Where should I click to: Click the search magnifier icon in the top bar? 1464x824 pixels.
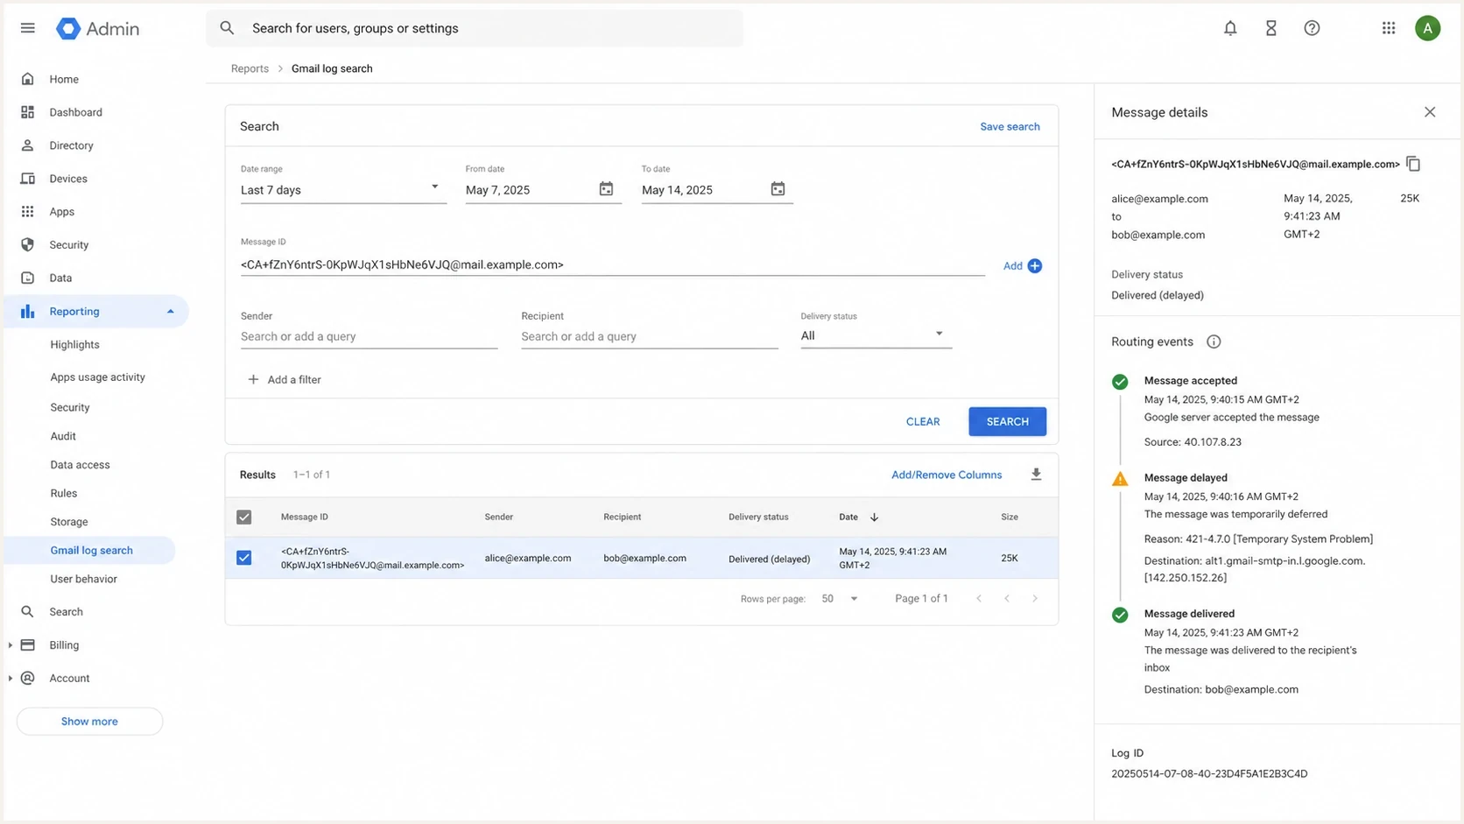227,28
